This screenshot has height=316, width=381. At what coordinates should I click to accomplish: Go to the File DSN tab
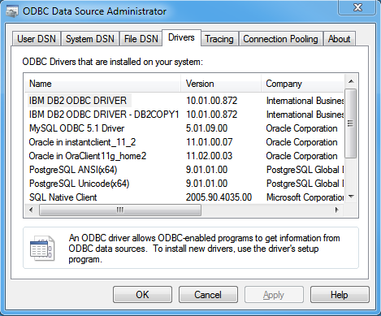141,39
